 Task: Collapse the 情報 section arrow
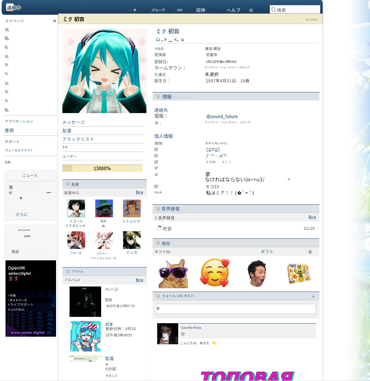pyautogui.click(x=158, y=96)
